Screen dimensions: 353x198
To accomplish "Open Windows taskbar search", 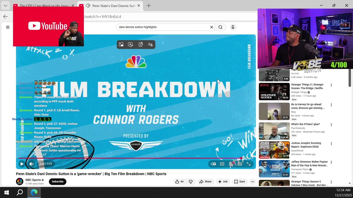I will coord(20,193).
